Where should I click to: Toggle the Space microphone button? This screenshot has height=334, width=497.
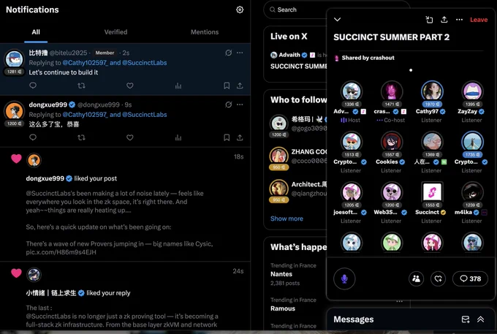point(344,278)
